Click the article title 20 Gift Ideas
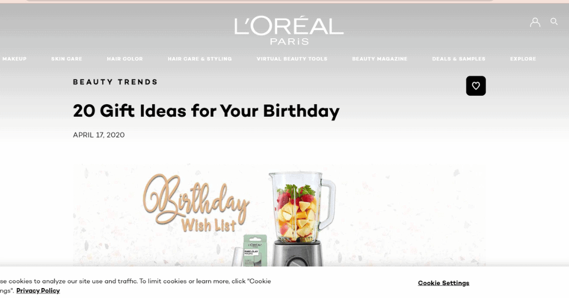Screen dimensions: 569x298 tap(206, 111)
